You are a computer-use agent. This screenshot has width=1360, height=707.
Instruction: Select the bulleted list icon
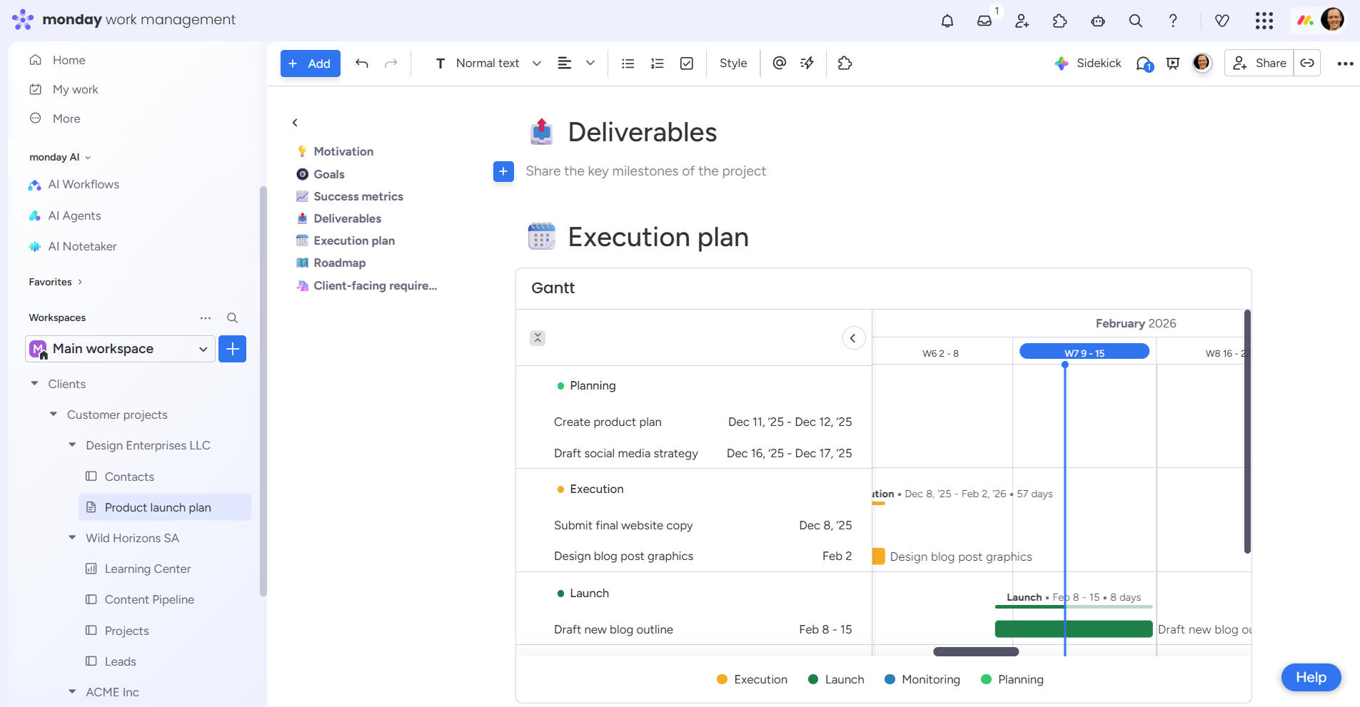point(627,63)
